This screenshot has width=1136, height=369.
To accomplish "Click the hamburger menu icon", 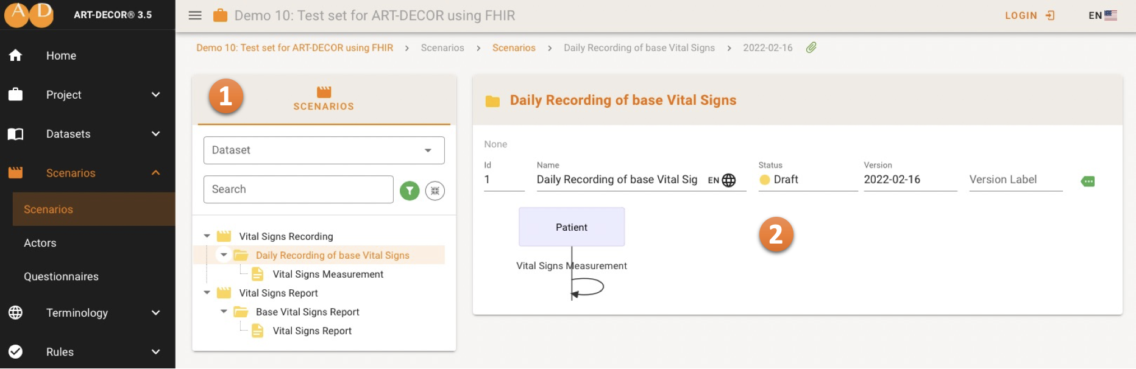I will [x=195, y=16].
